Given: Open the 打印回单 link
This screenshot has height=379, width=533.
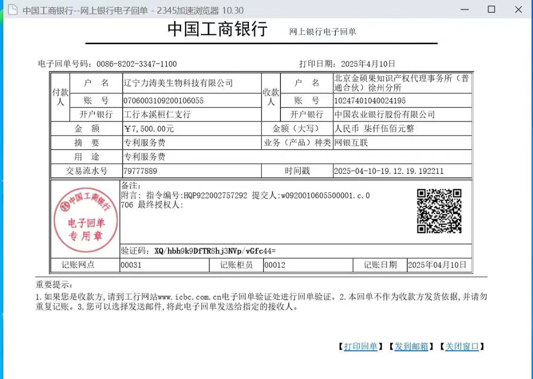Looking at the screenshot, I should [x=360, y=346].
